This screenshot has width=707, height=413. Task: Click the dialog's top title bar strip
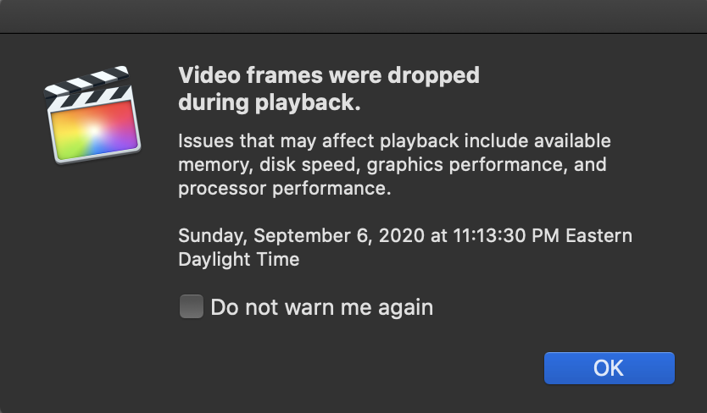click(x=353, y=17)
